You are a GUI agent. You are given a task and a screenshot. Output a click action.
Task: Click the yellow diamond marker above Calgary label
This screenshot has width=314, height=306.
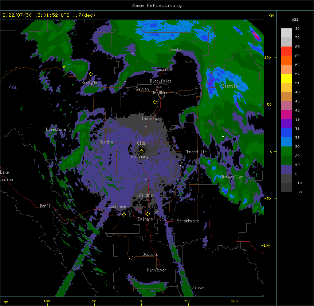point(148,214)
